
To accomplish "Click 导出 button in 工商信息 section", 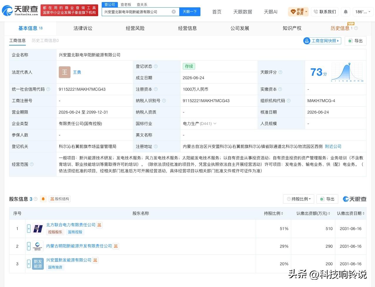I will pos(356,41).
